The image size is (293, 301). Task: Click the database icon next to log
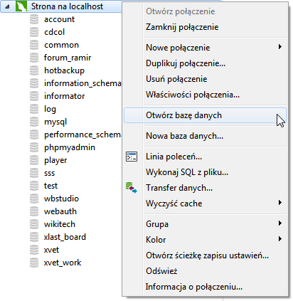pyautogui.click(x=34, y=109)
